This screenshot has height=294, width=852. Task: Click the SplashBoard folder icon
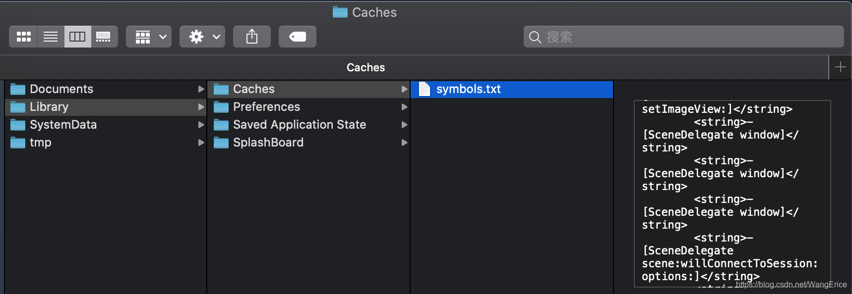[221, 143]
